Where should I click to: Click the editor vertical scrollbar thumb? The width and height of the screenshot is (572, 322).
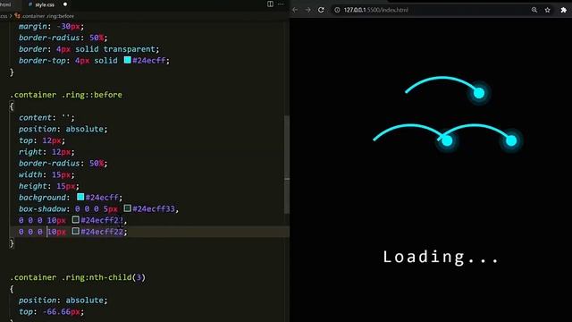point(287,165)
